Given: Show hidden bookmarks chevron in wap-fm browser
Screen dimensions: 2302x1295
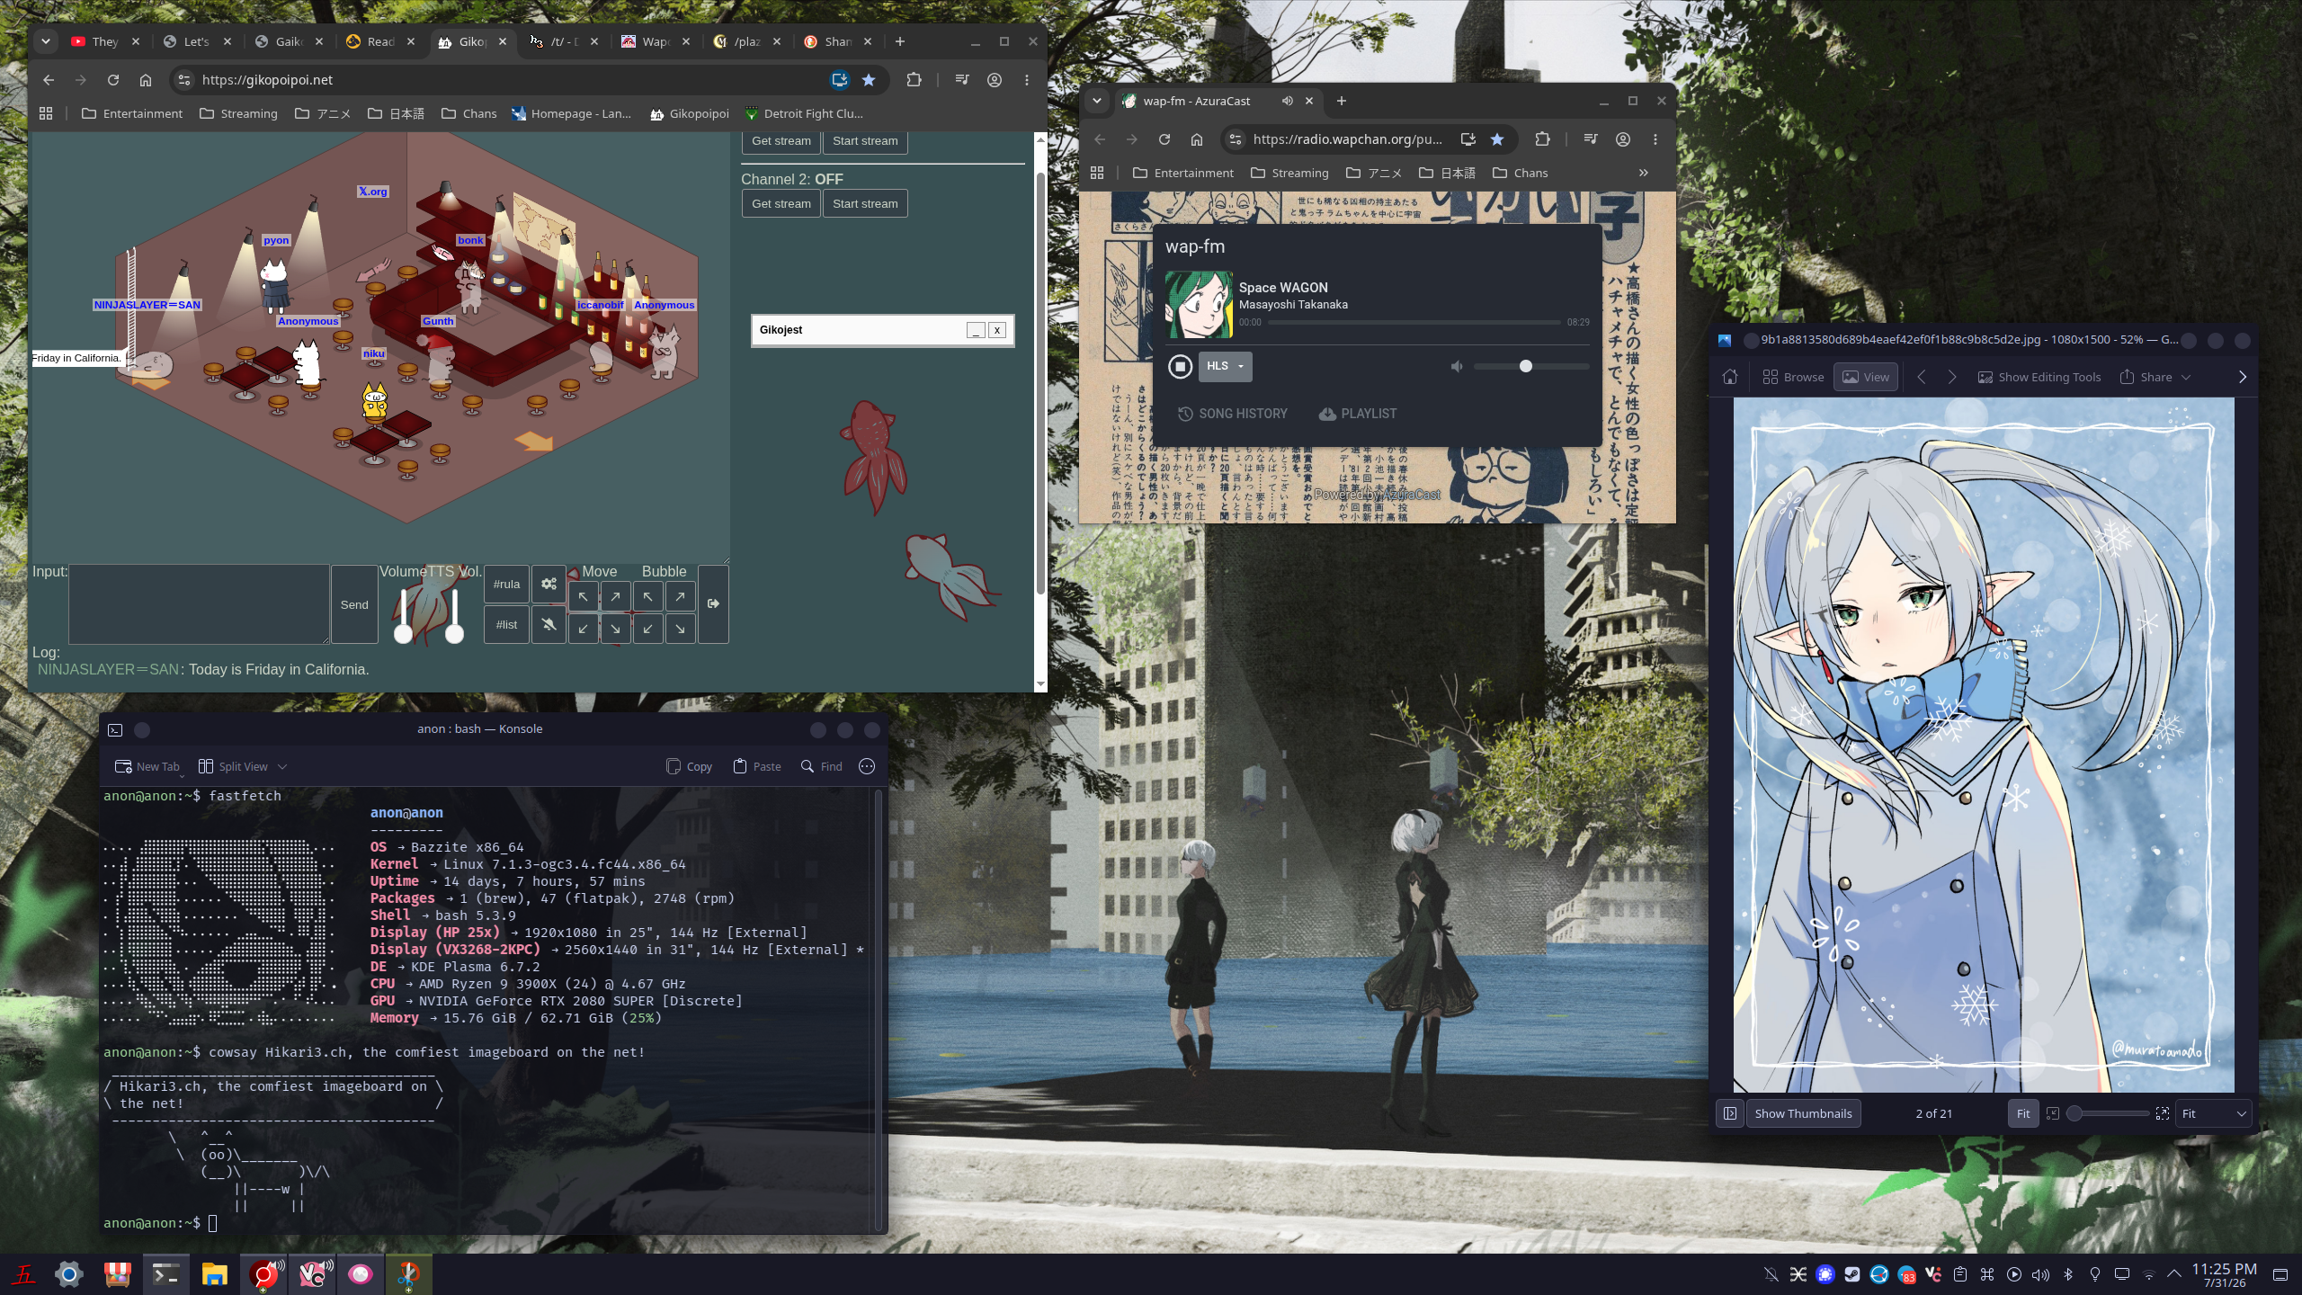Looking at the screenshot, I should [1644, 173].
